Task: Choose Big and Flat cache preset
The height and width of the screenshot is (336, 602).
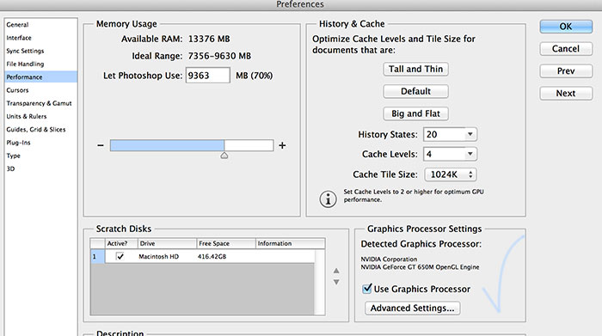Action: coord(415,113)
